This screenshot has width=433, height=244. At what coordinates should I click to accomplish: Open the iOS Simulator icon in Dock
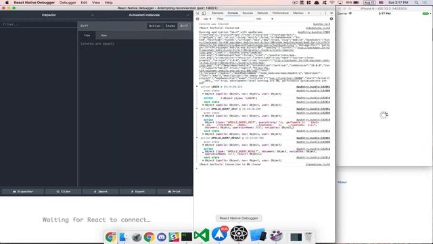(258, 235)
